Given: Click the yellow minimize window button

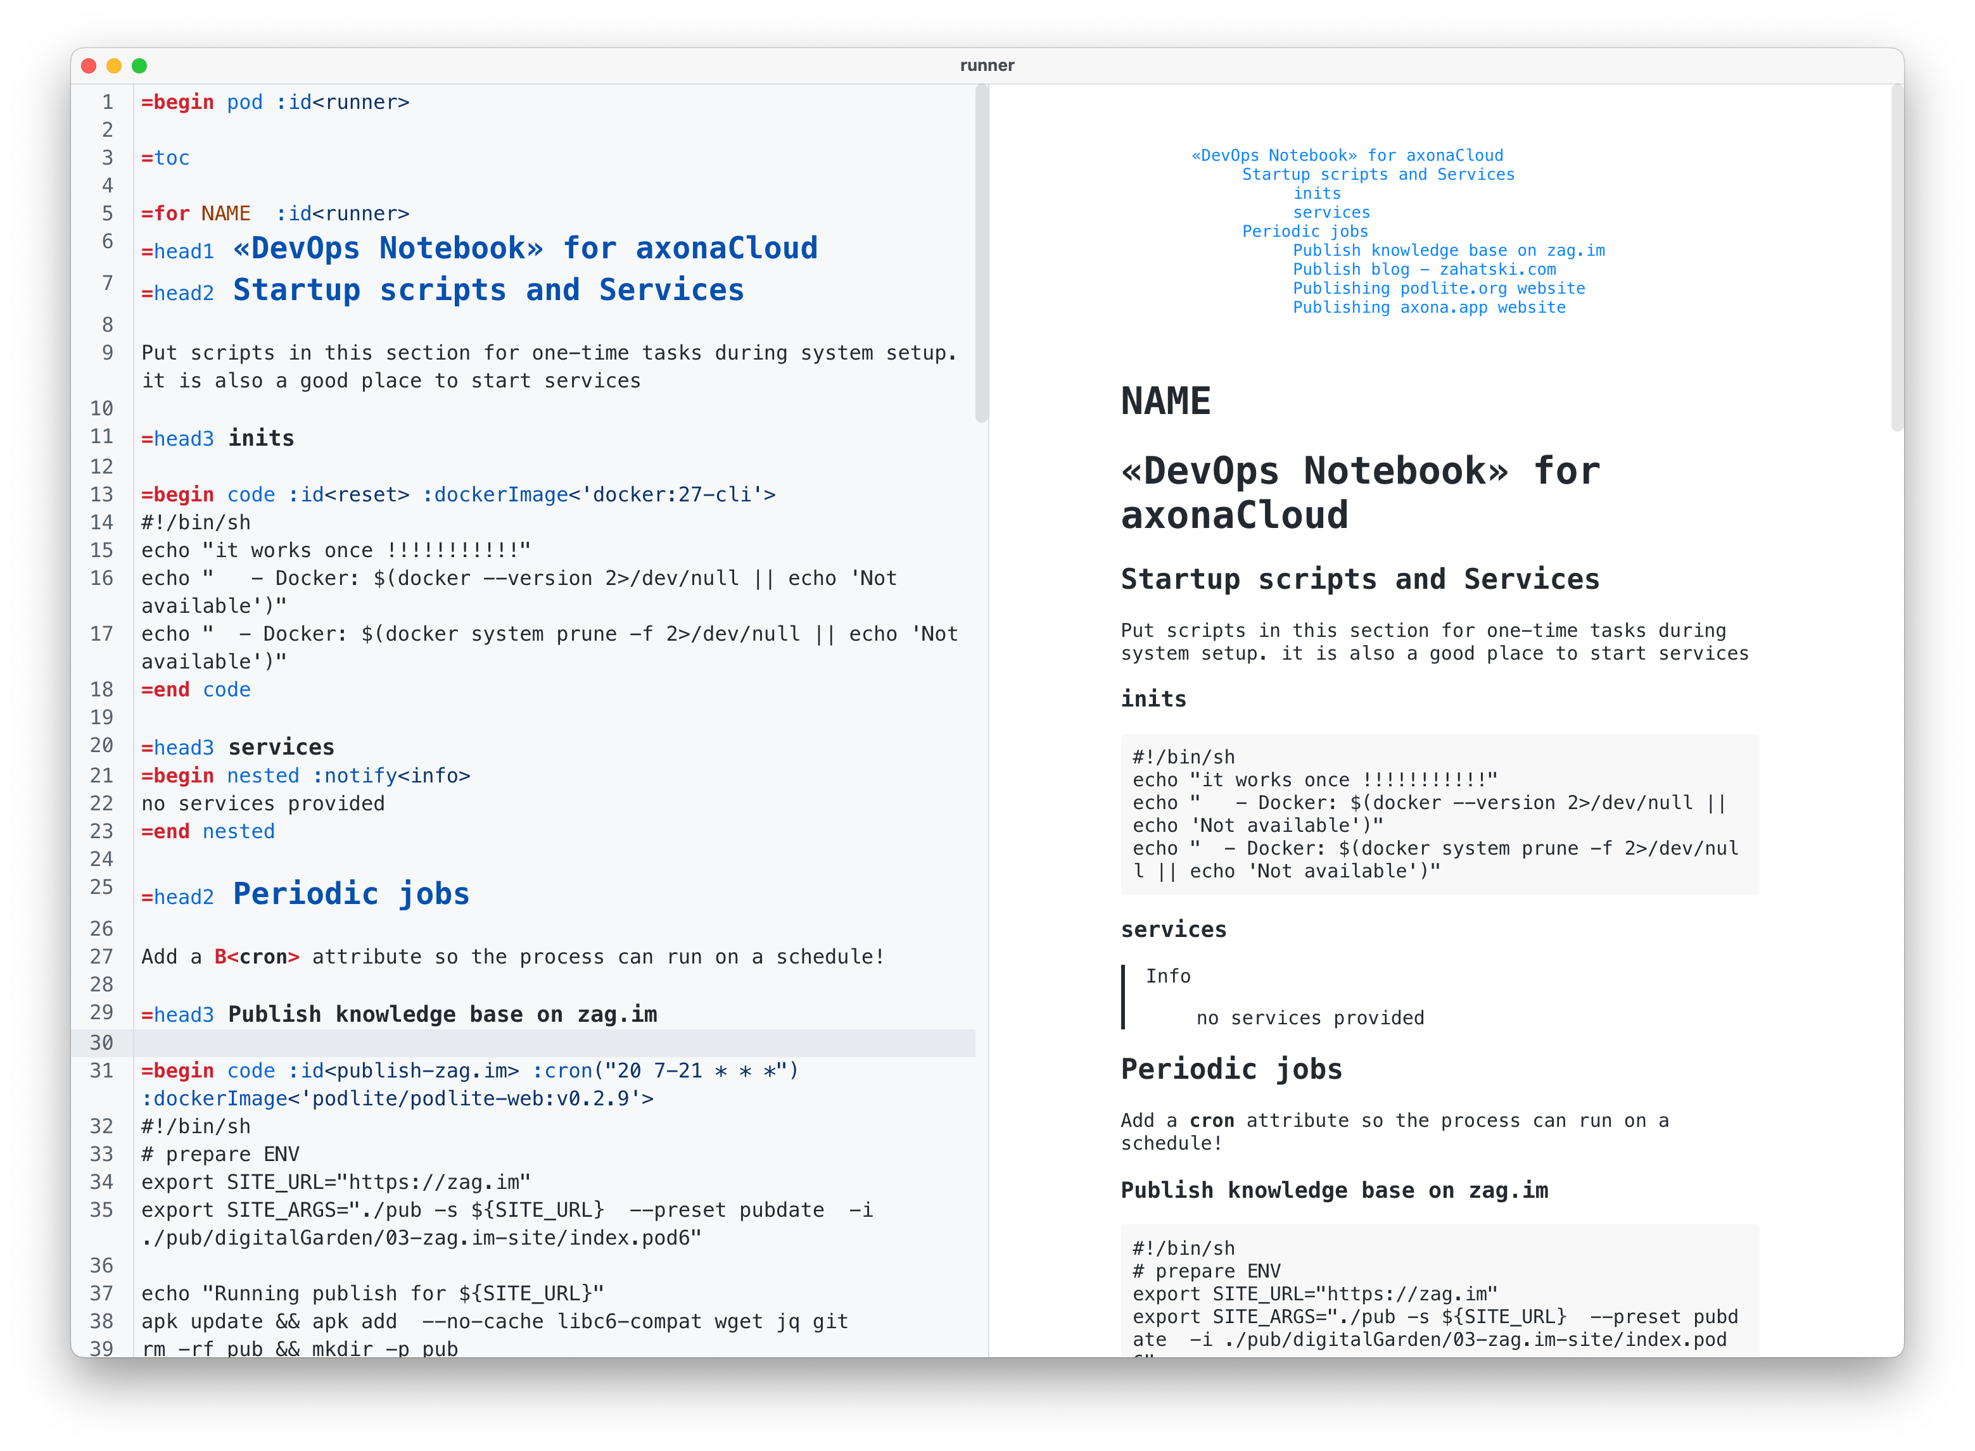Looking at the screenshot, I should (113, 66).
